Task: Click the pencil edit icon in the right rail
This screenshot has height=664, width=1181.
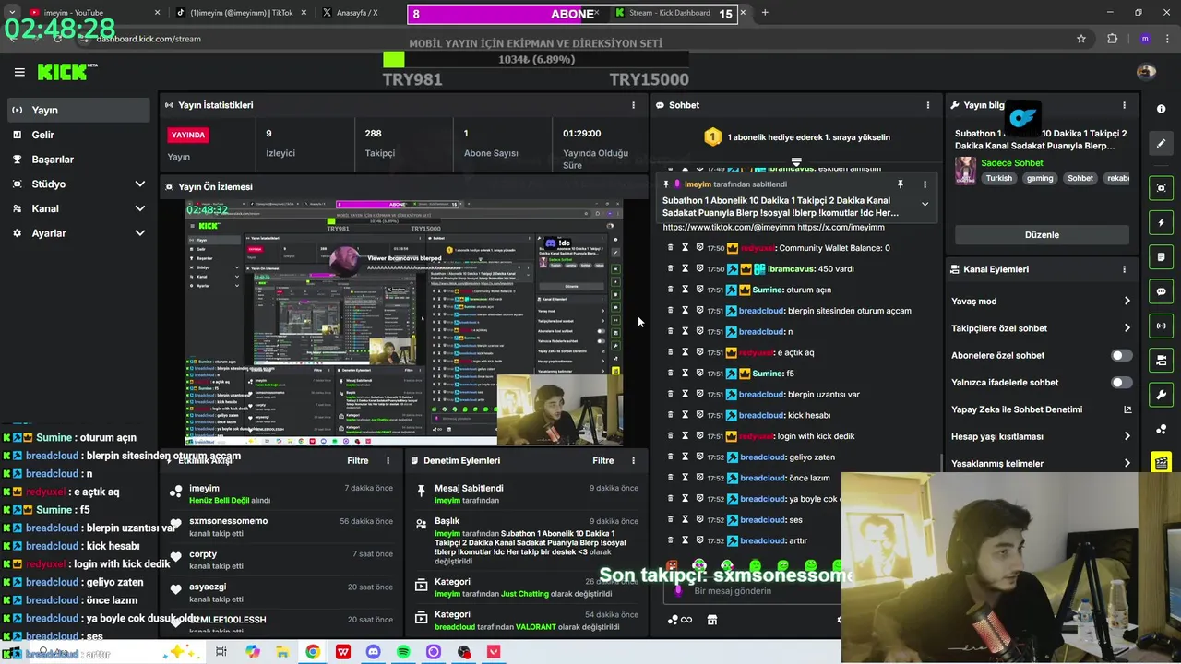Action: click(x=1161, y=144)
